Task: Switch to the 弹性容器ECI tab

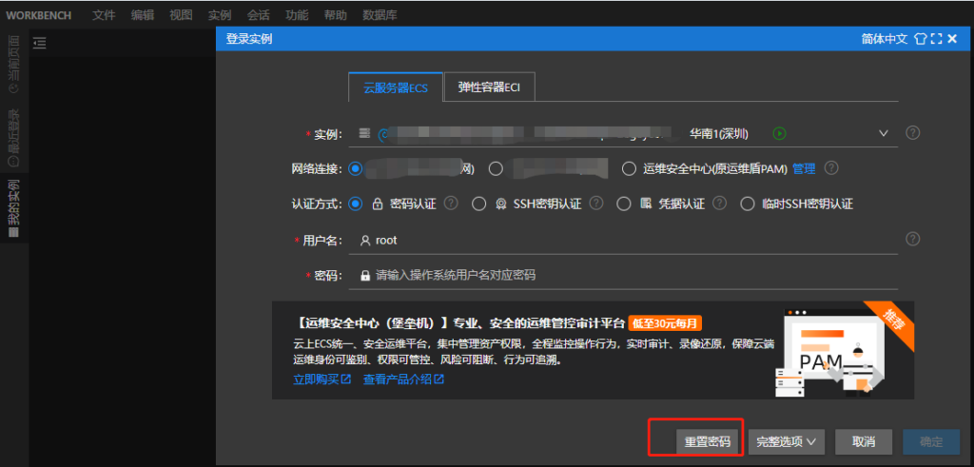Action: (490, 88)
